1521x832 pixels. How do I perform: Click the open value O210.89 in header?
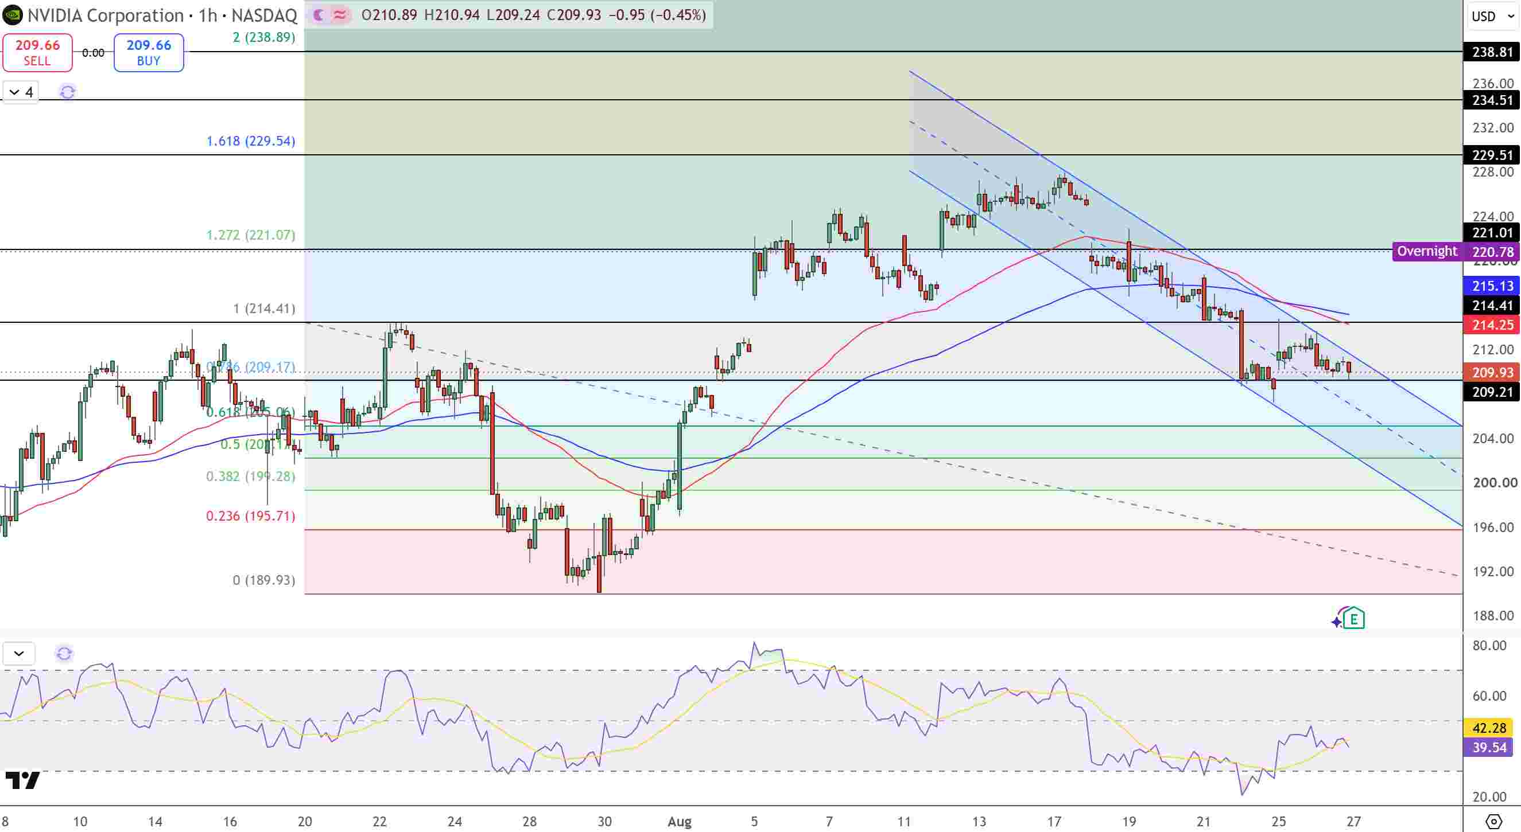(389, 15)
